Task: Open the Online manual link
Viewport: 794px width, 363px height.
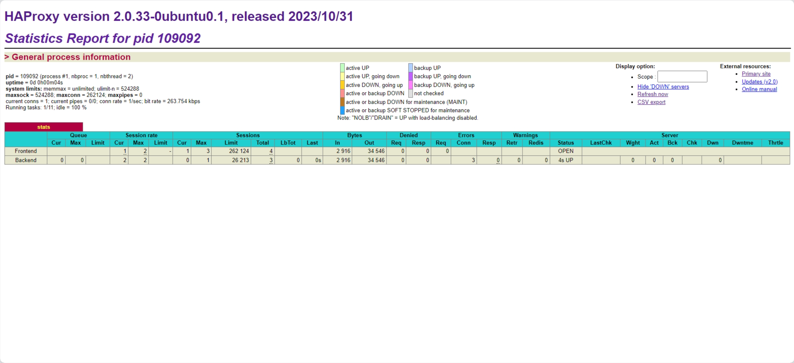Action: [x=759, y=89]
